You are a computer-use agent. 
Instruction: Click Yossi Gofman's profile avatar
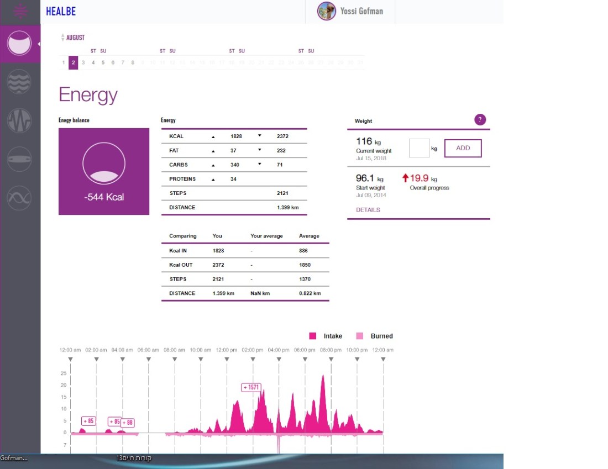tap(326, 11)
